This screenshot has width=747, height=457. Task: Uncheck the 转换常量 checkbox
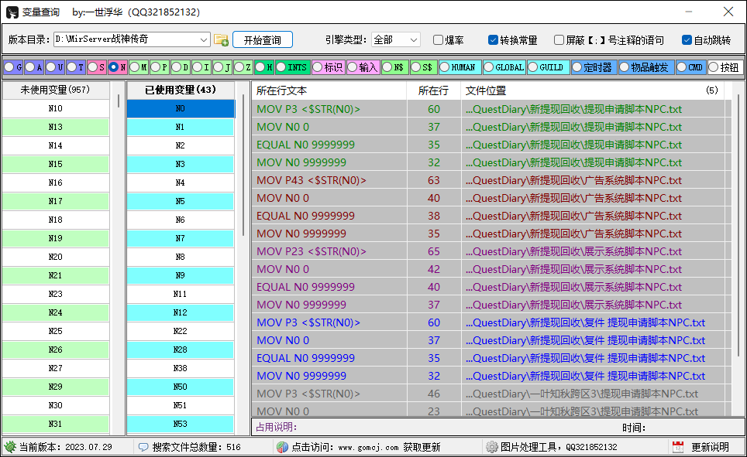pyautogui.click(x=493, y=40)
